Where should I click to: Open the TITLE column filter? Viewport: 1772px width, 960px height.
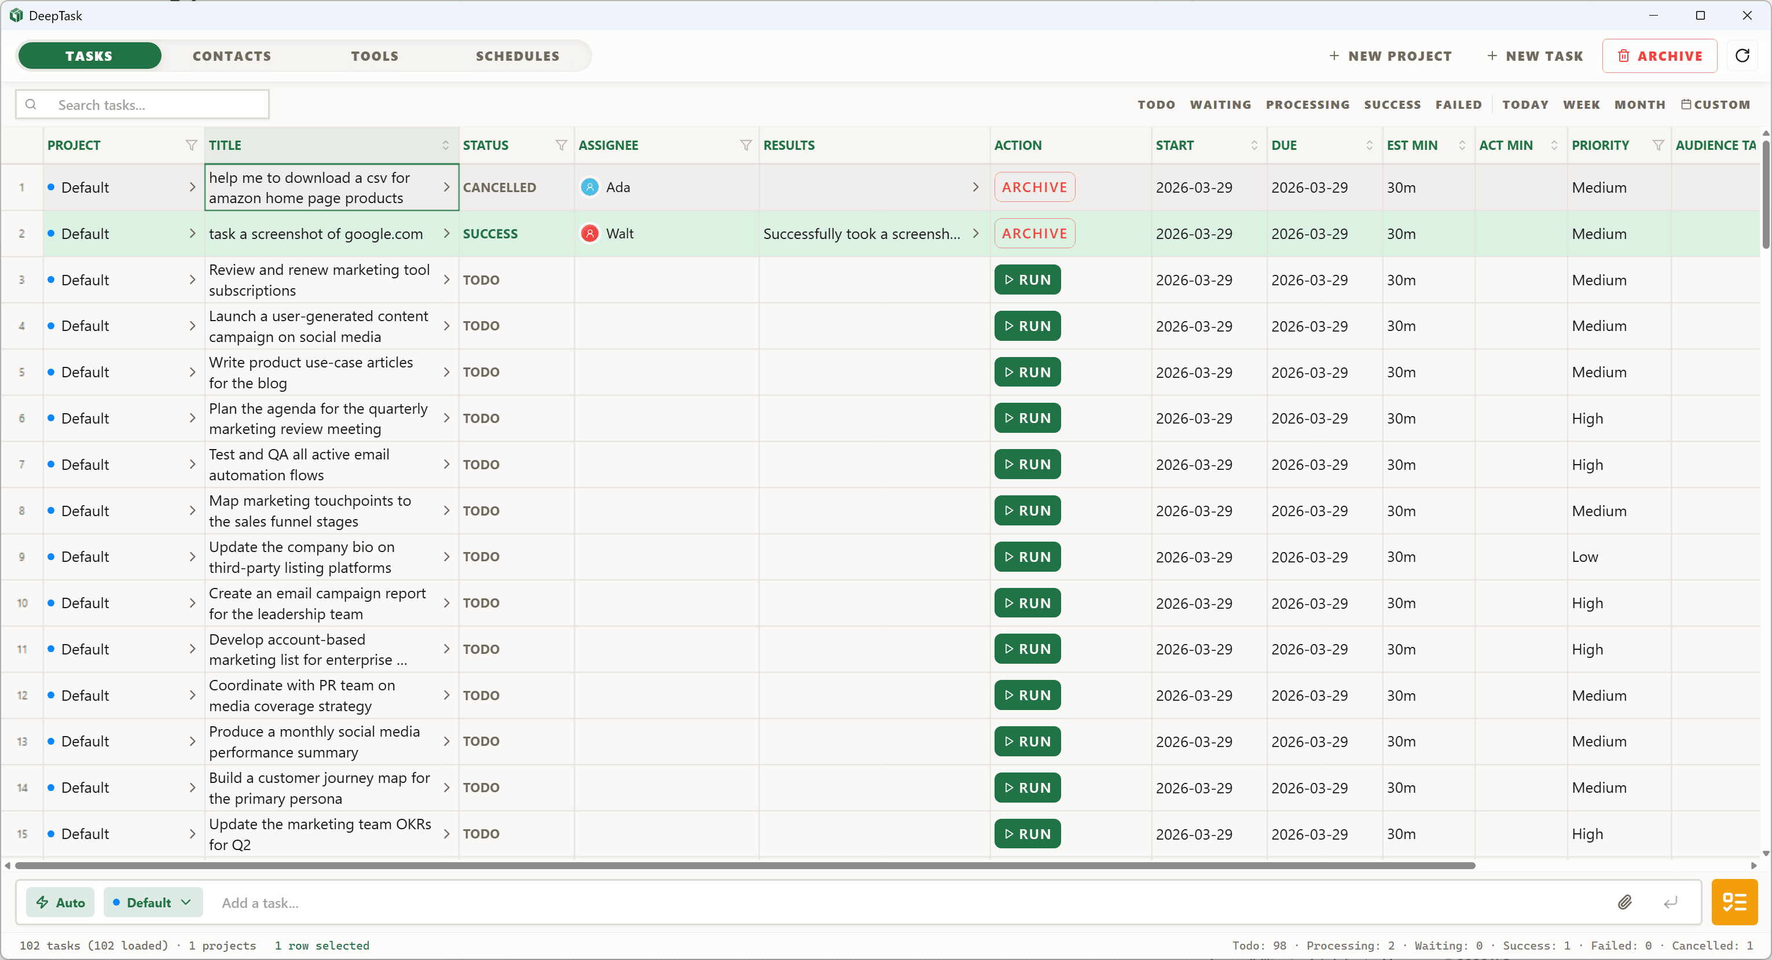click(x=446, y=145)
